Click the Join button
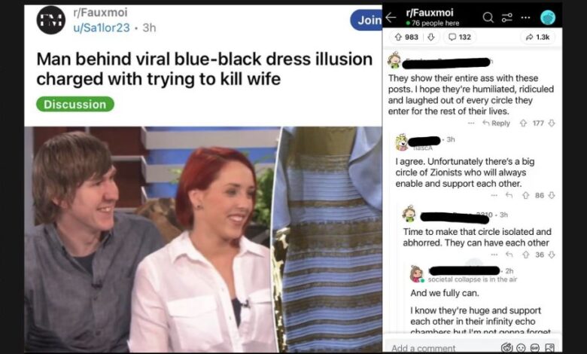This screenshot has width=587, height=354. coord(366,20)
